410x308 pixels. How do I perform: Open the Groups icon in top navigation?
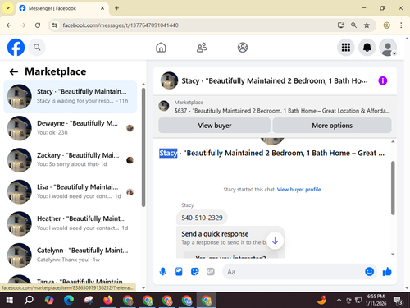tap(243, 48)
